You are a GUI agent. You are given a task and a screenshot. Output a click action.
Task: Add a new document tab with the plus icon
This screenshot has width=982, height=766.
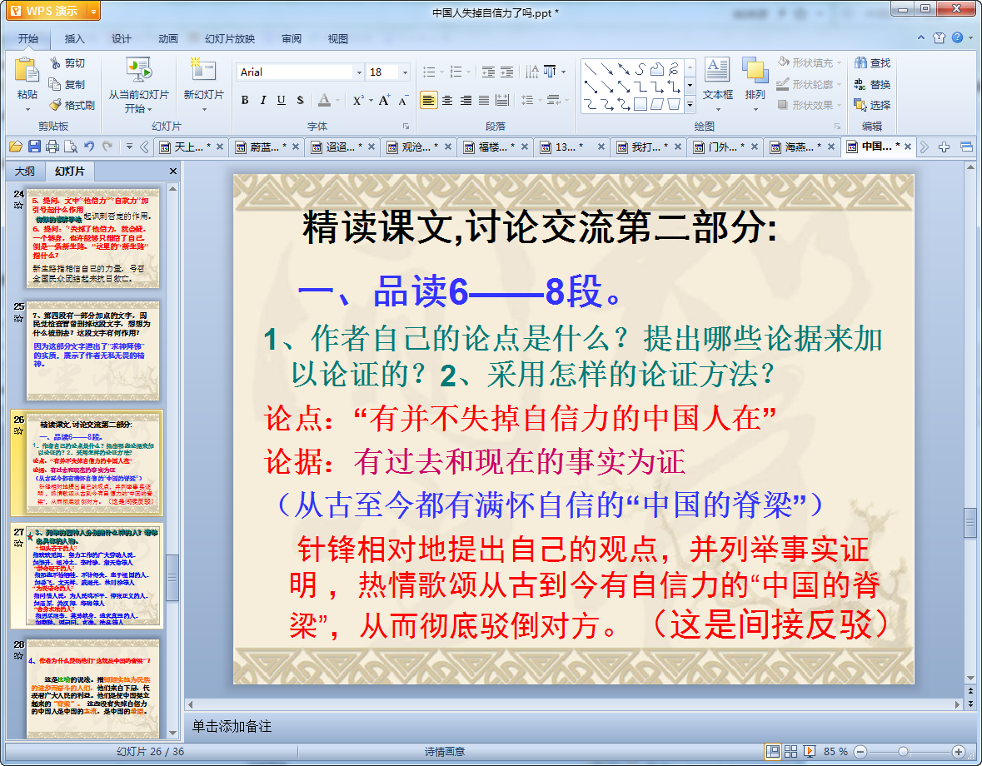945,147
